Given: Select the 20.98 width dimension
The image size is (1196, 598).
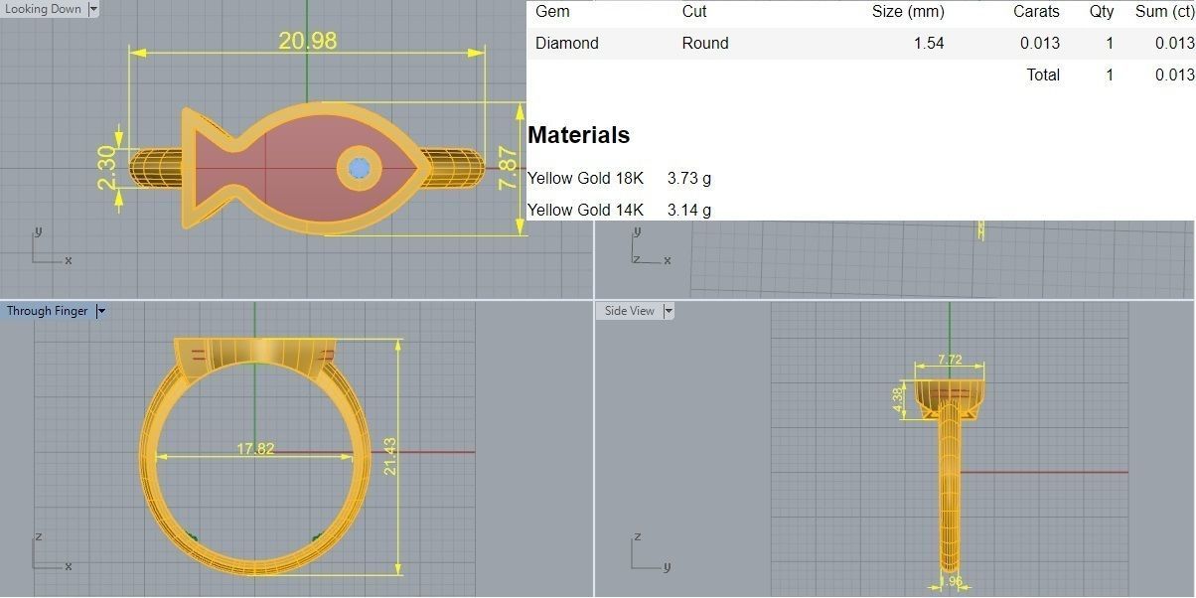Looking at the screenshot, I should [x=307, y=41].
